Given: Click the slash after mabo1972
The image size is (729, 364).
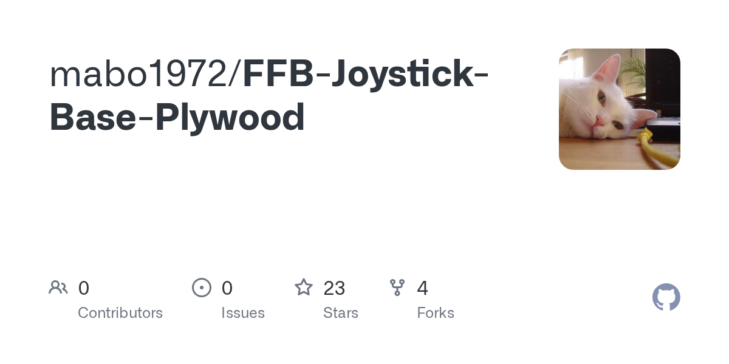Looking at the screenshot, I should click(236, 75).
